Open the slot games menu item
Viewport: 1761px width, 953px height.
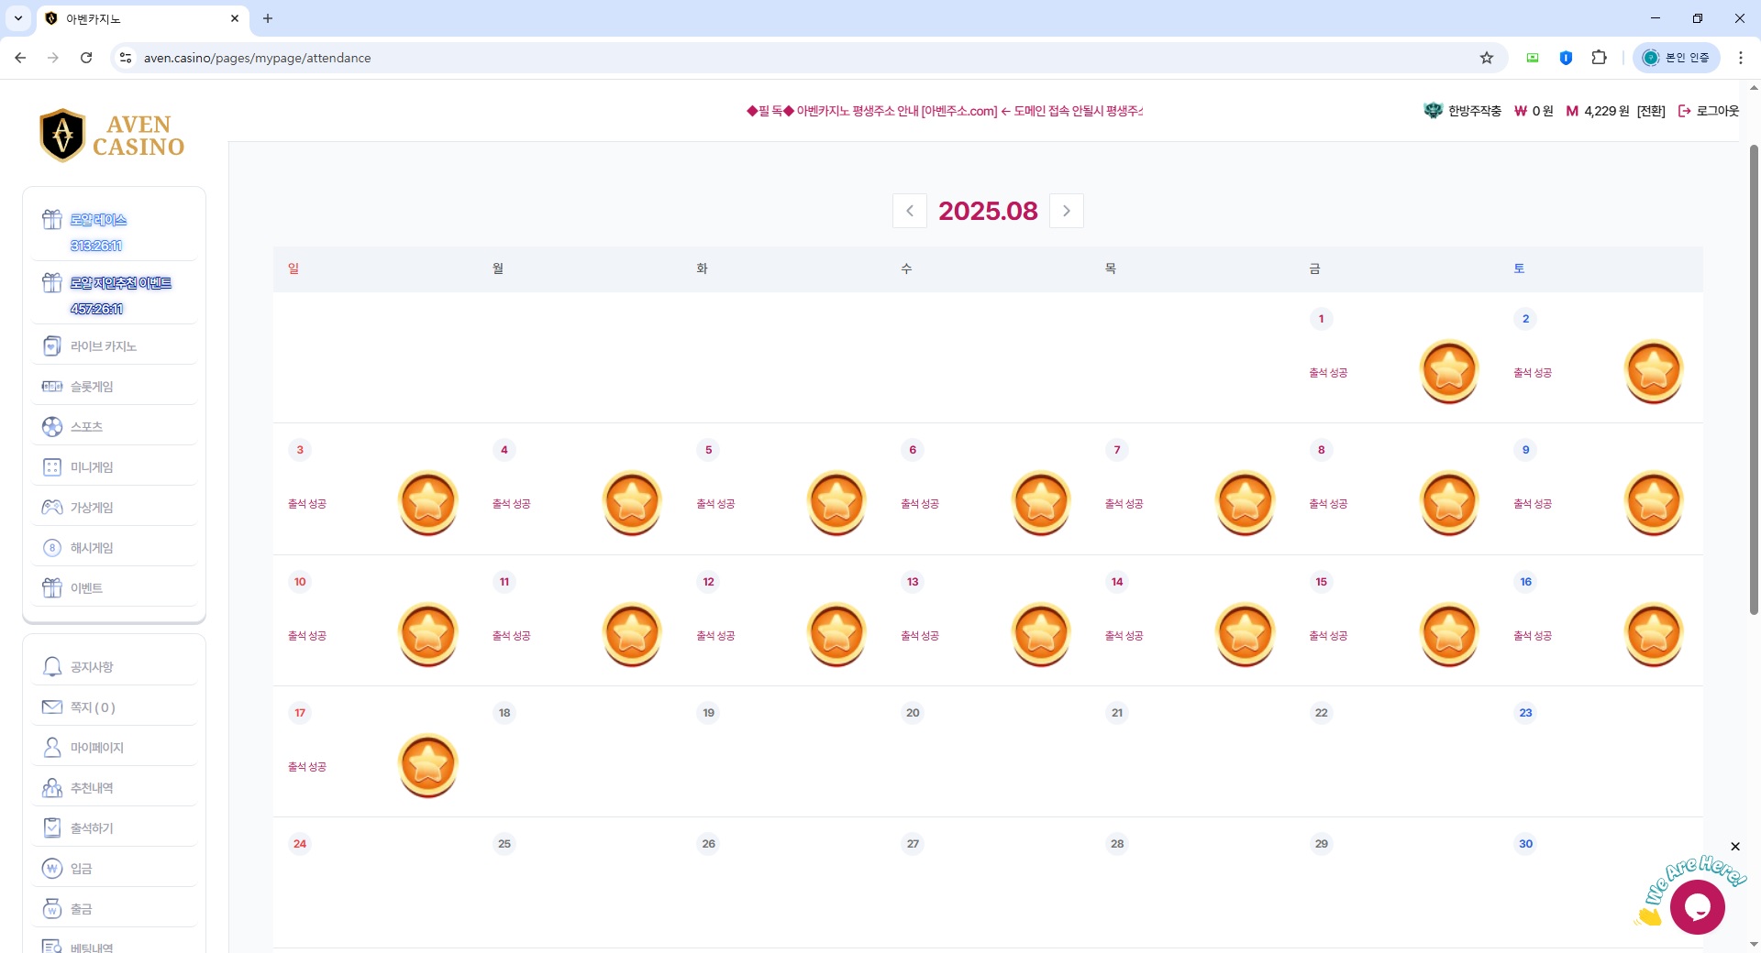tap(92, 387)
